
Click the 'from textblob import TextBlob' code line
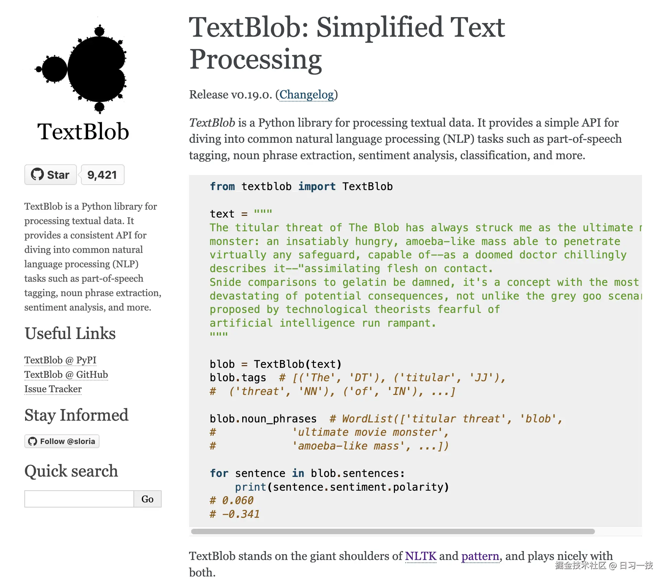coord(301,186)
